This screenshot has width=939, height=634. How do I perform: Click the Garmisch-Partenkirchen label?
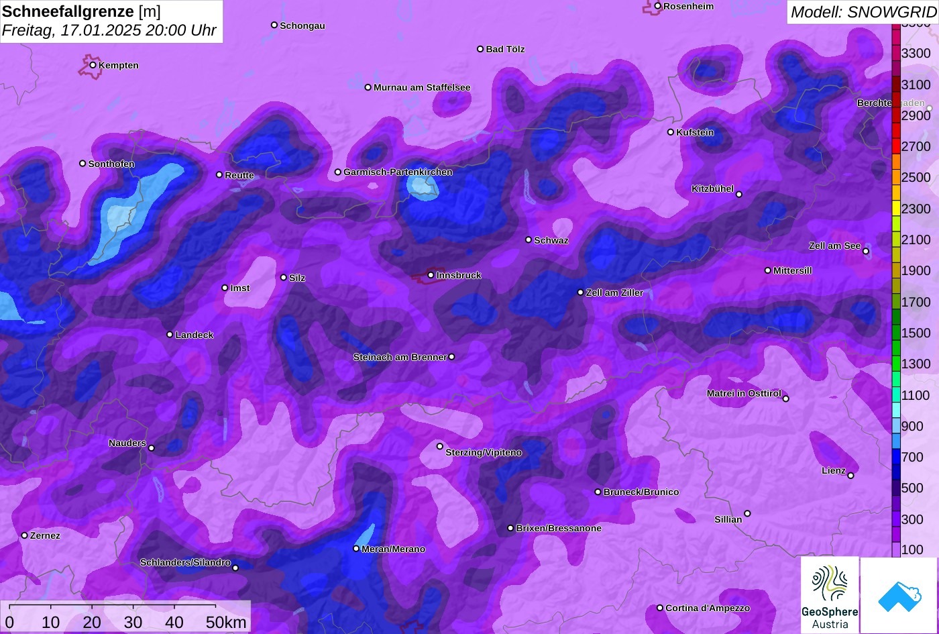[398, 172]
